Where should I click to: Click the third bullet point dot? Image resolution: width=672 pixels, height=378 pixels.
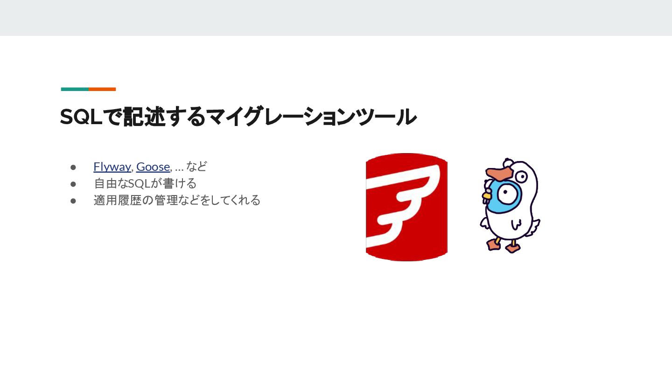click(73, 201)
